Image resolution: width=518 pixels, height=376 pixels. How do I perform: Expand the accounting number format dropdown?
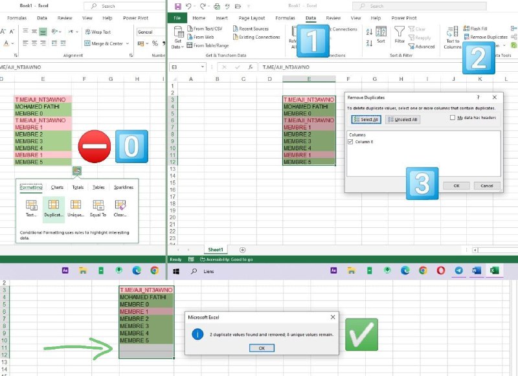(x=148, y=43)
